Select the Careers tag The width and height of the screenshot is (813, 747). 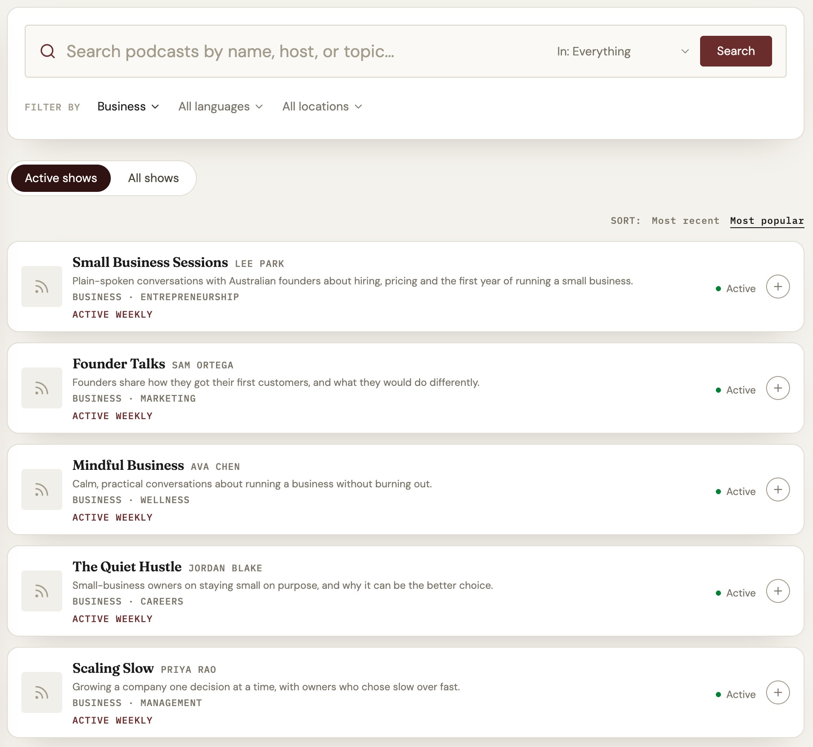click(162, 602)
